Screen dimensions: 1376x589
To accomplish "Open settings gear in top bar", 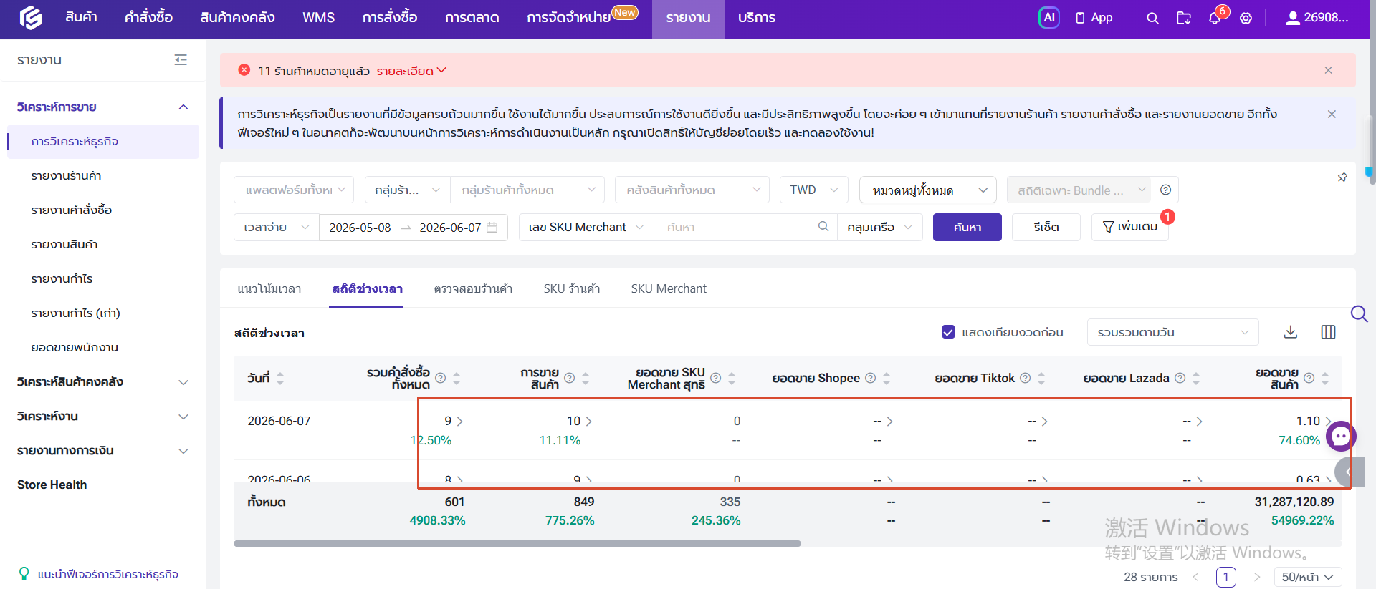I will pyautogui.click(x=1246, y=19).
